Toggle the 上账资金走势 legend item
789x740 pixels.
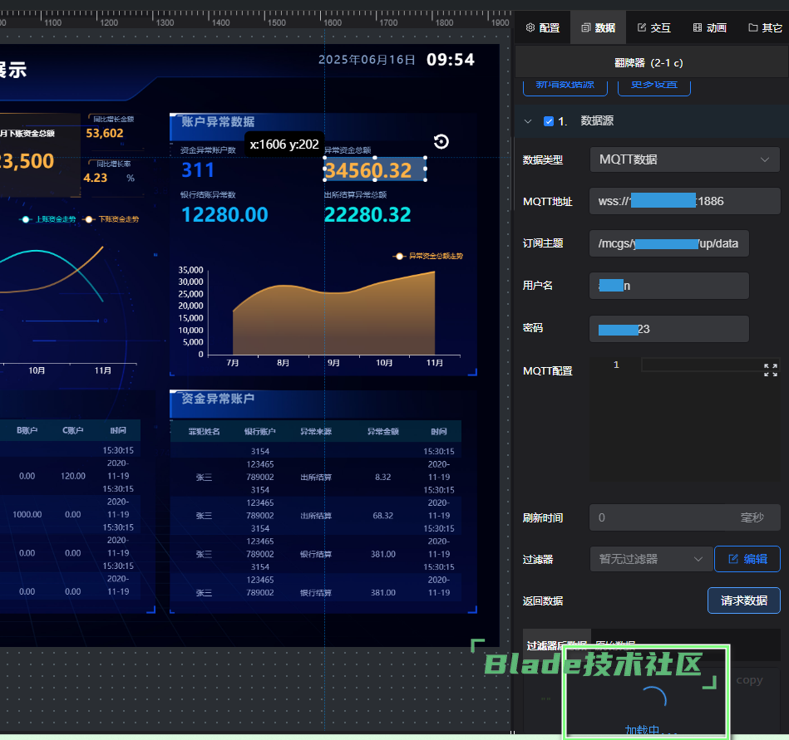[x=48, y=219]
